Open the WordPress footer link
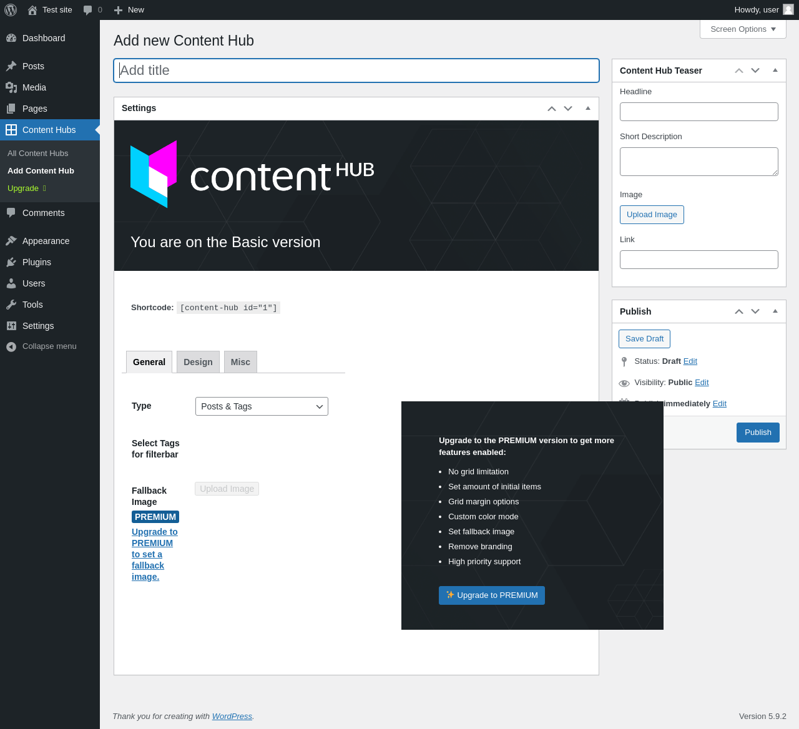The width and height of the screenshot is (799, 729). (x=232, y=717)
